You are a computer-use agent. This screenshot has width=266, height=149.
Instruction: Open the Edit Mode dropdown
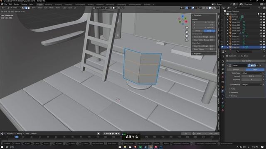tap(13, 8)
